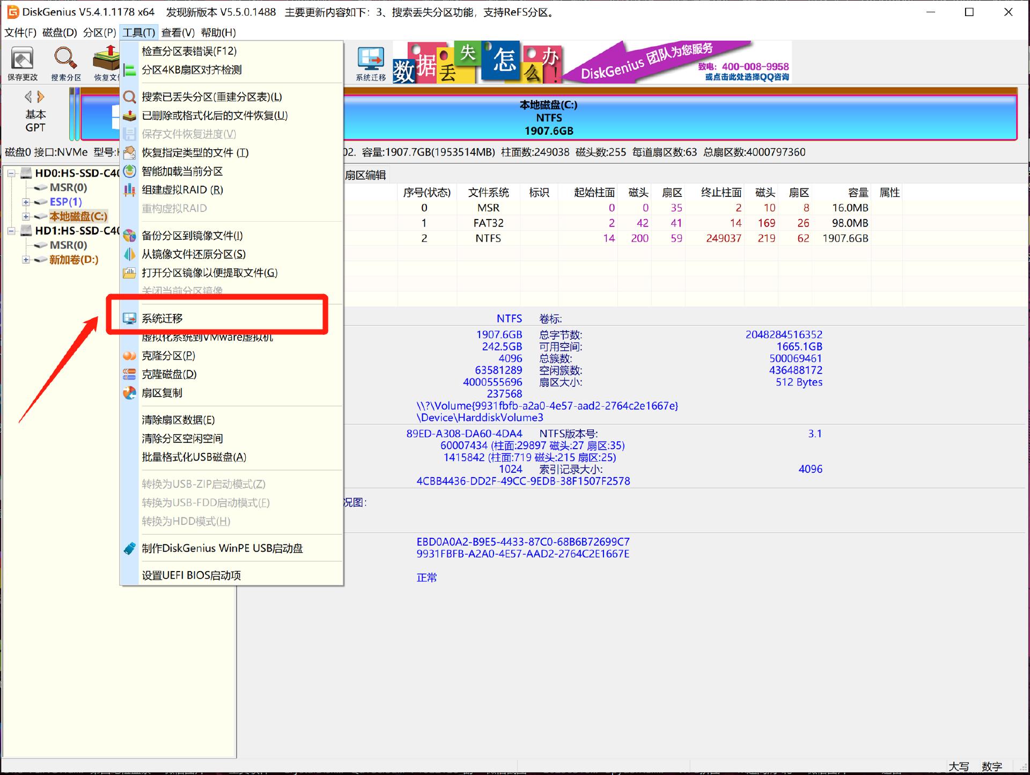The width and height of the screenshot is (1030, 775).
Task: Expand the ESP(1) tree node
Action: tap(27, 202)
